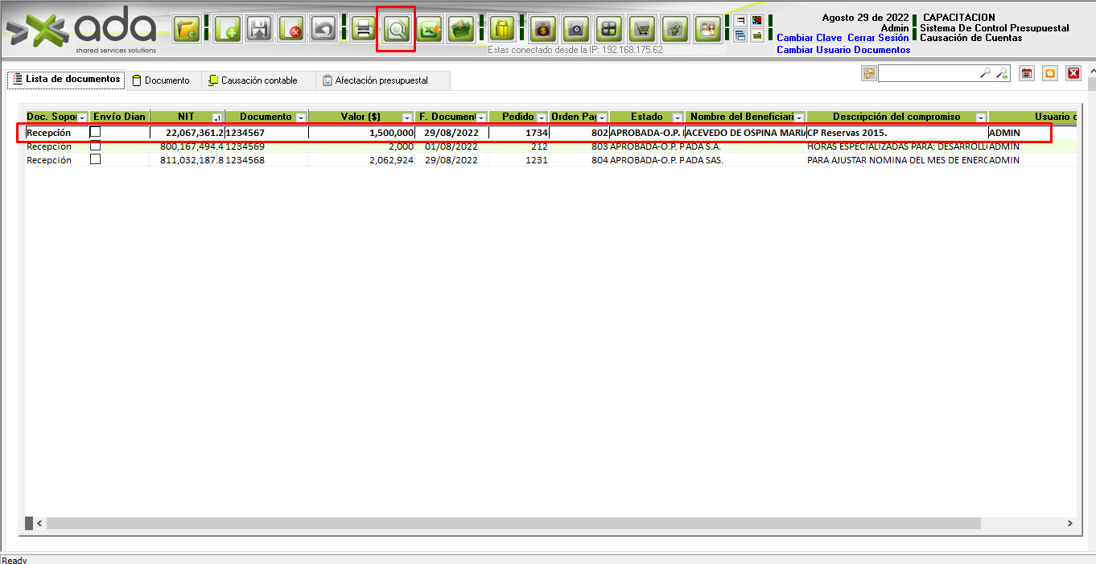Check Envío Dian box for document 1234567
The width and height of the screenshot is (1096, 564).
(95, 132)
